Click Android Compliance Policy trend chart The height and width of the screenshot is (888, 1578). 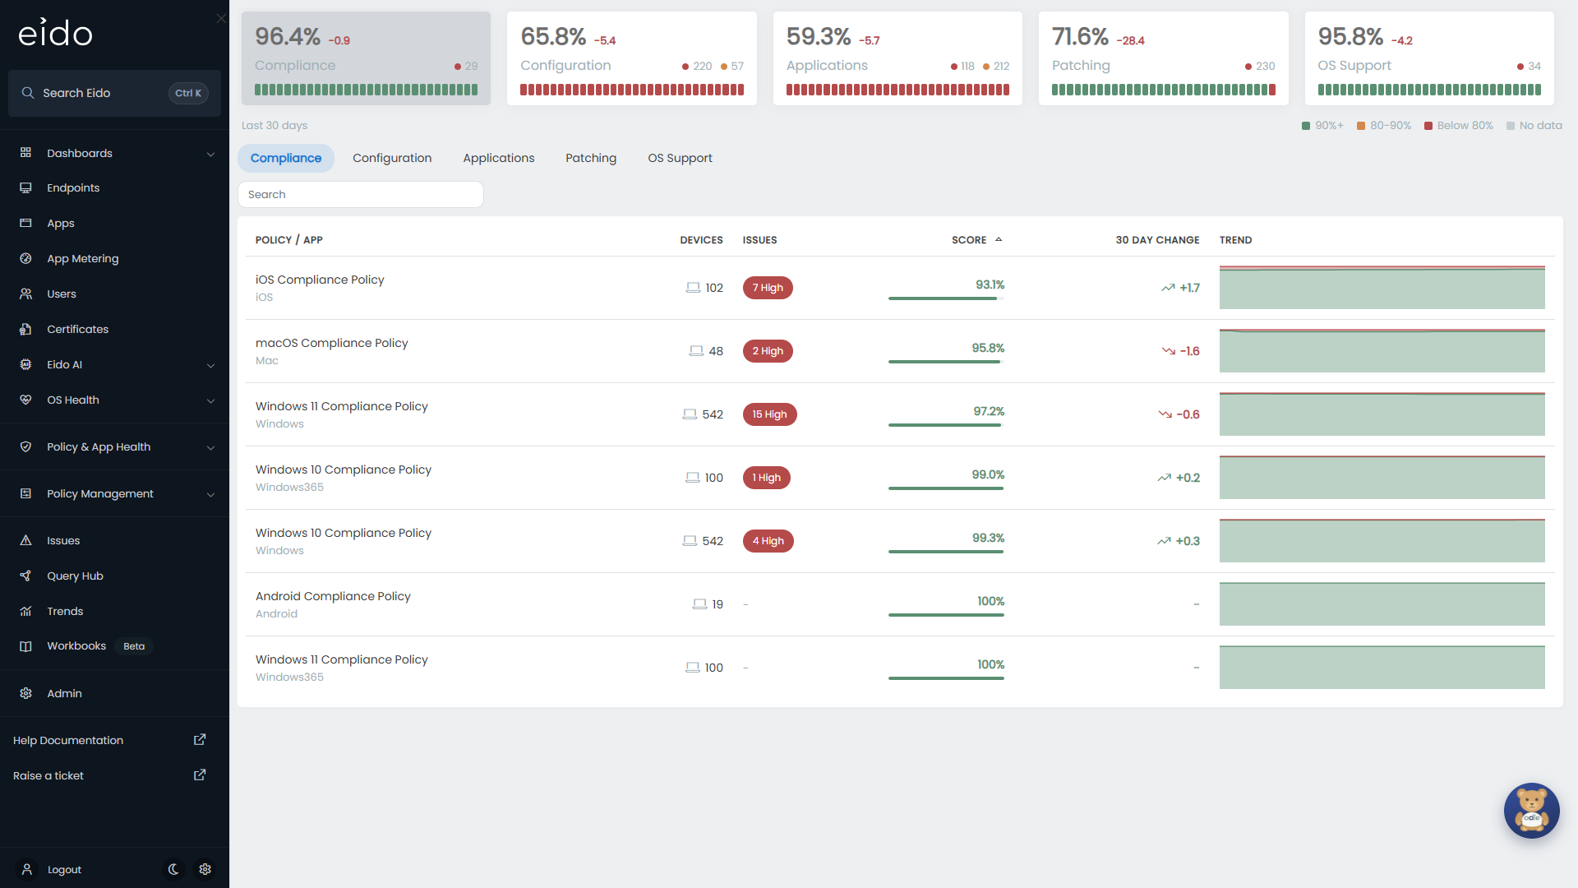click(1382, 604)
